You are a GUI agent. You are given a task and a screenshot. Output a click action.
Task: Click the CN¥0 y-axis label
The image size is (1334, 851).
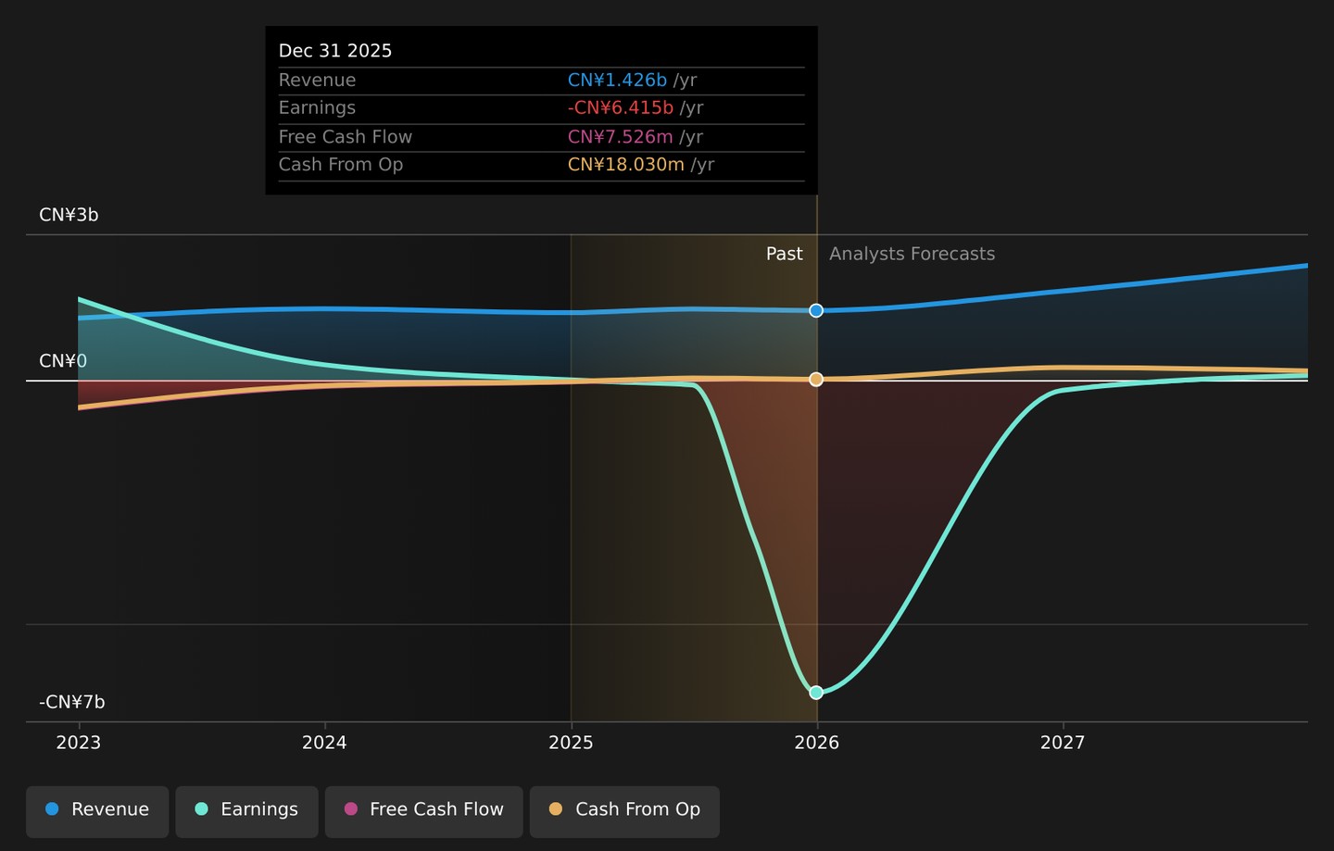[x=63, y=361]
